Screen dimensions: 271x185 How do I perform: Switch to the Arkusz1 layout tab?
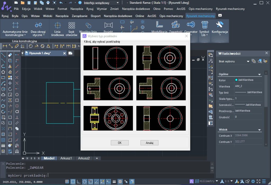click(x=66, y=158)
